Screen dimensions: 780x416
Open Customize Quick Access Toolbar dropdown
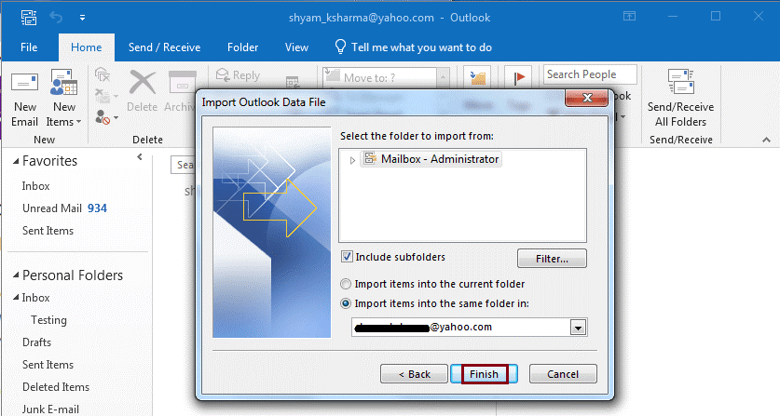tap(82, 18)
